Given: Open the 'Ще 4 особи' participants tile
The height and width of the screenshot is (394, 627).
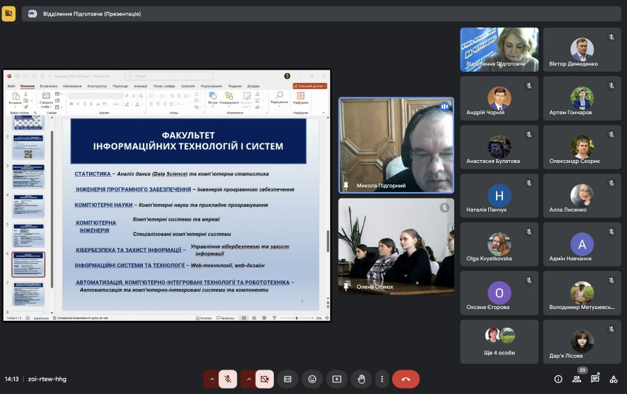Looking at the screenshot, I should [x=499, y=341].
